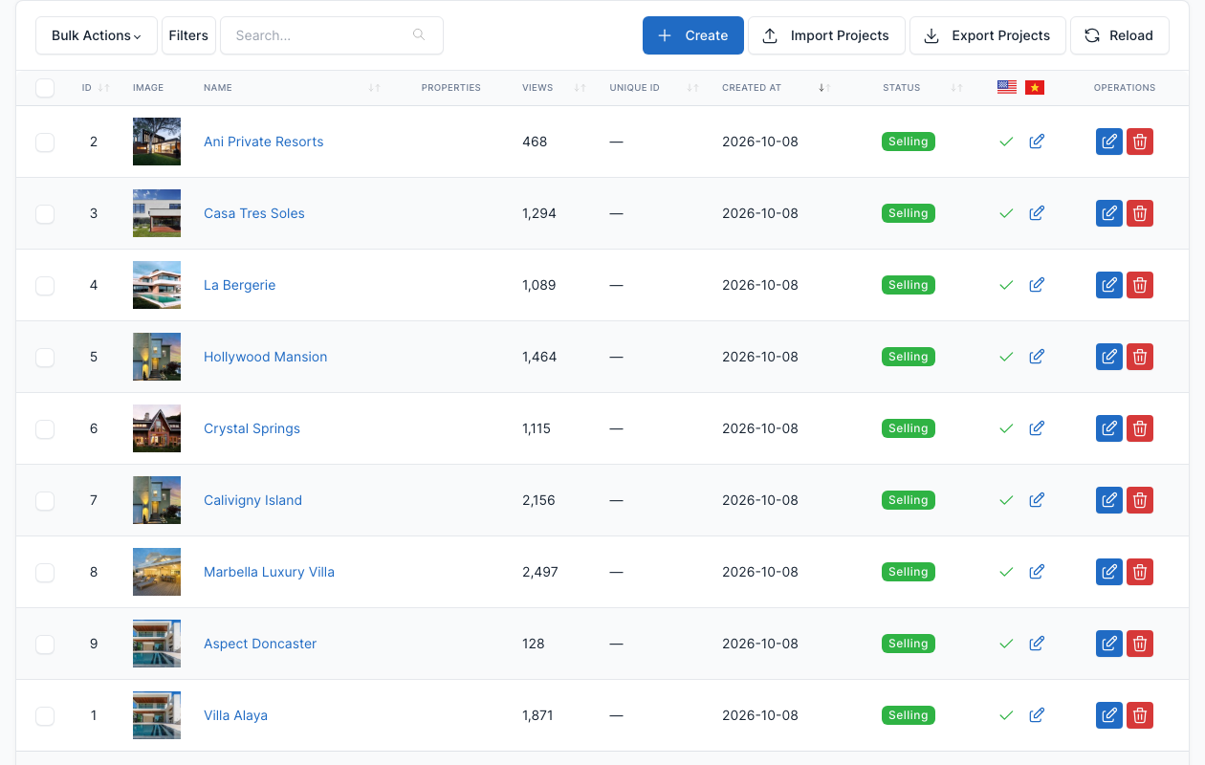The height and width of the screenshot is (765, 1205).
Task: Check the Hollywood Mansion row checkbox
Action: click(45, 358)
